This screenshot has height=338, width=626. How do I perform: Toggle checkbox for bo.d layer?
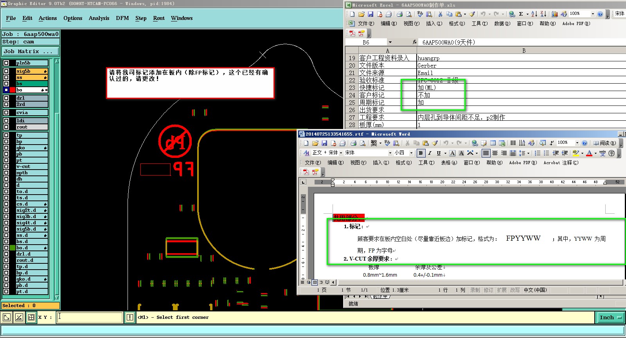[x=6, y=248]
